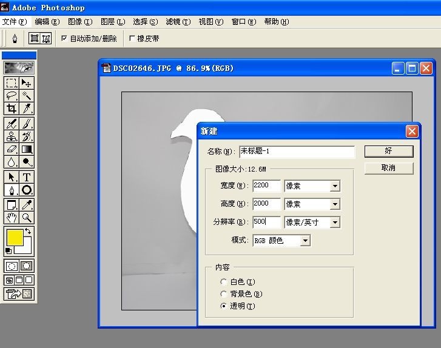Select the Eyedropper tool
Viewport: 441px width, 348px height.
(x=27, y=205)
